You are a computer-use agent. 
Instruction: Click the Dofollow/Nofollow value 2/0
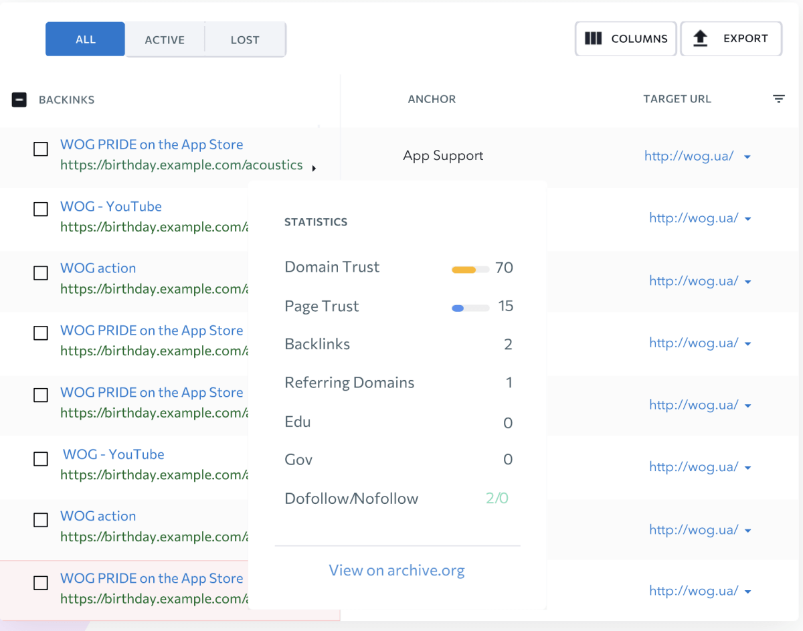coord(497,499)
